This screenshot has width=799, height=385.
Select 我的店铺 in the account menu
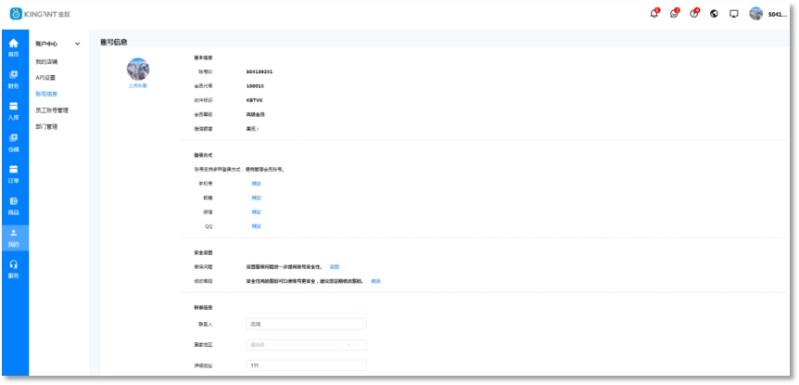[x=47, y=61]
